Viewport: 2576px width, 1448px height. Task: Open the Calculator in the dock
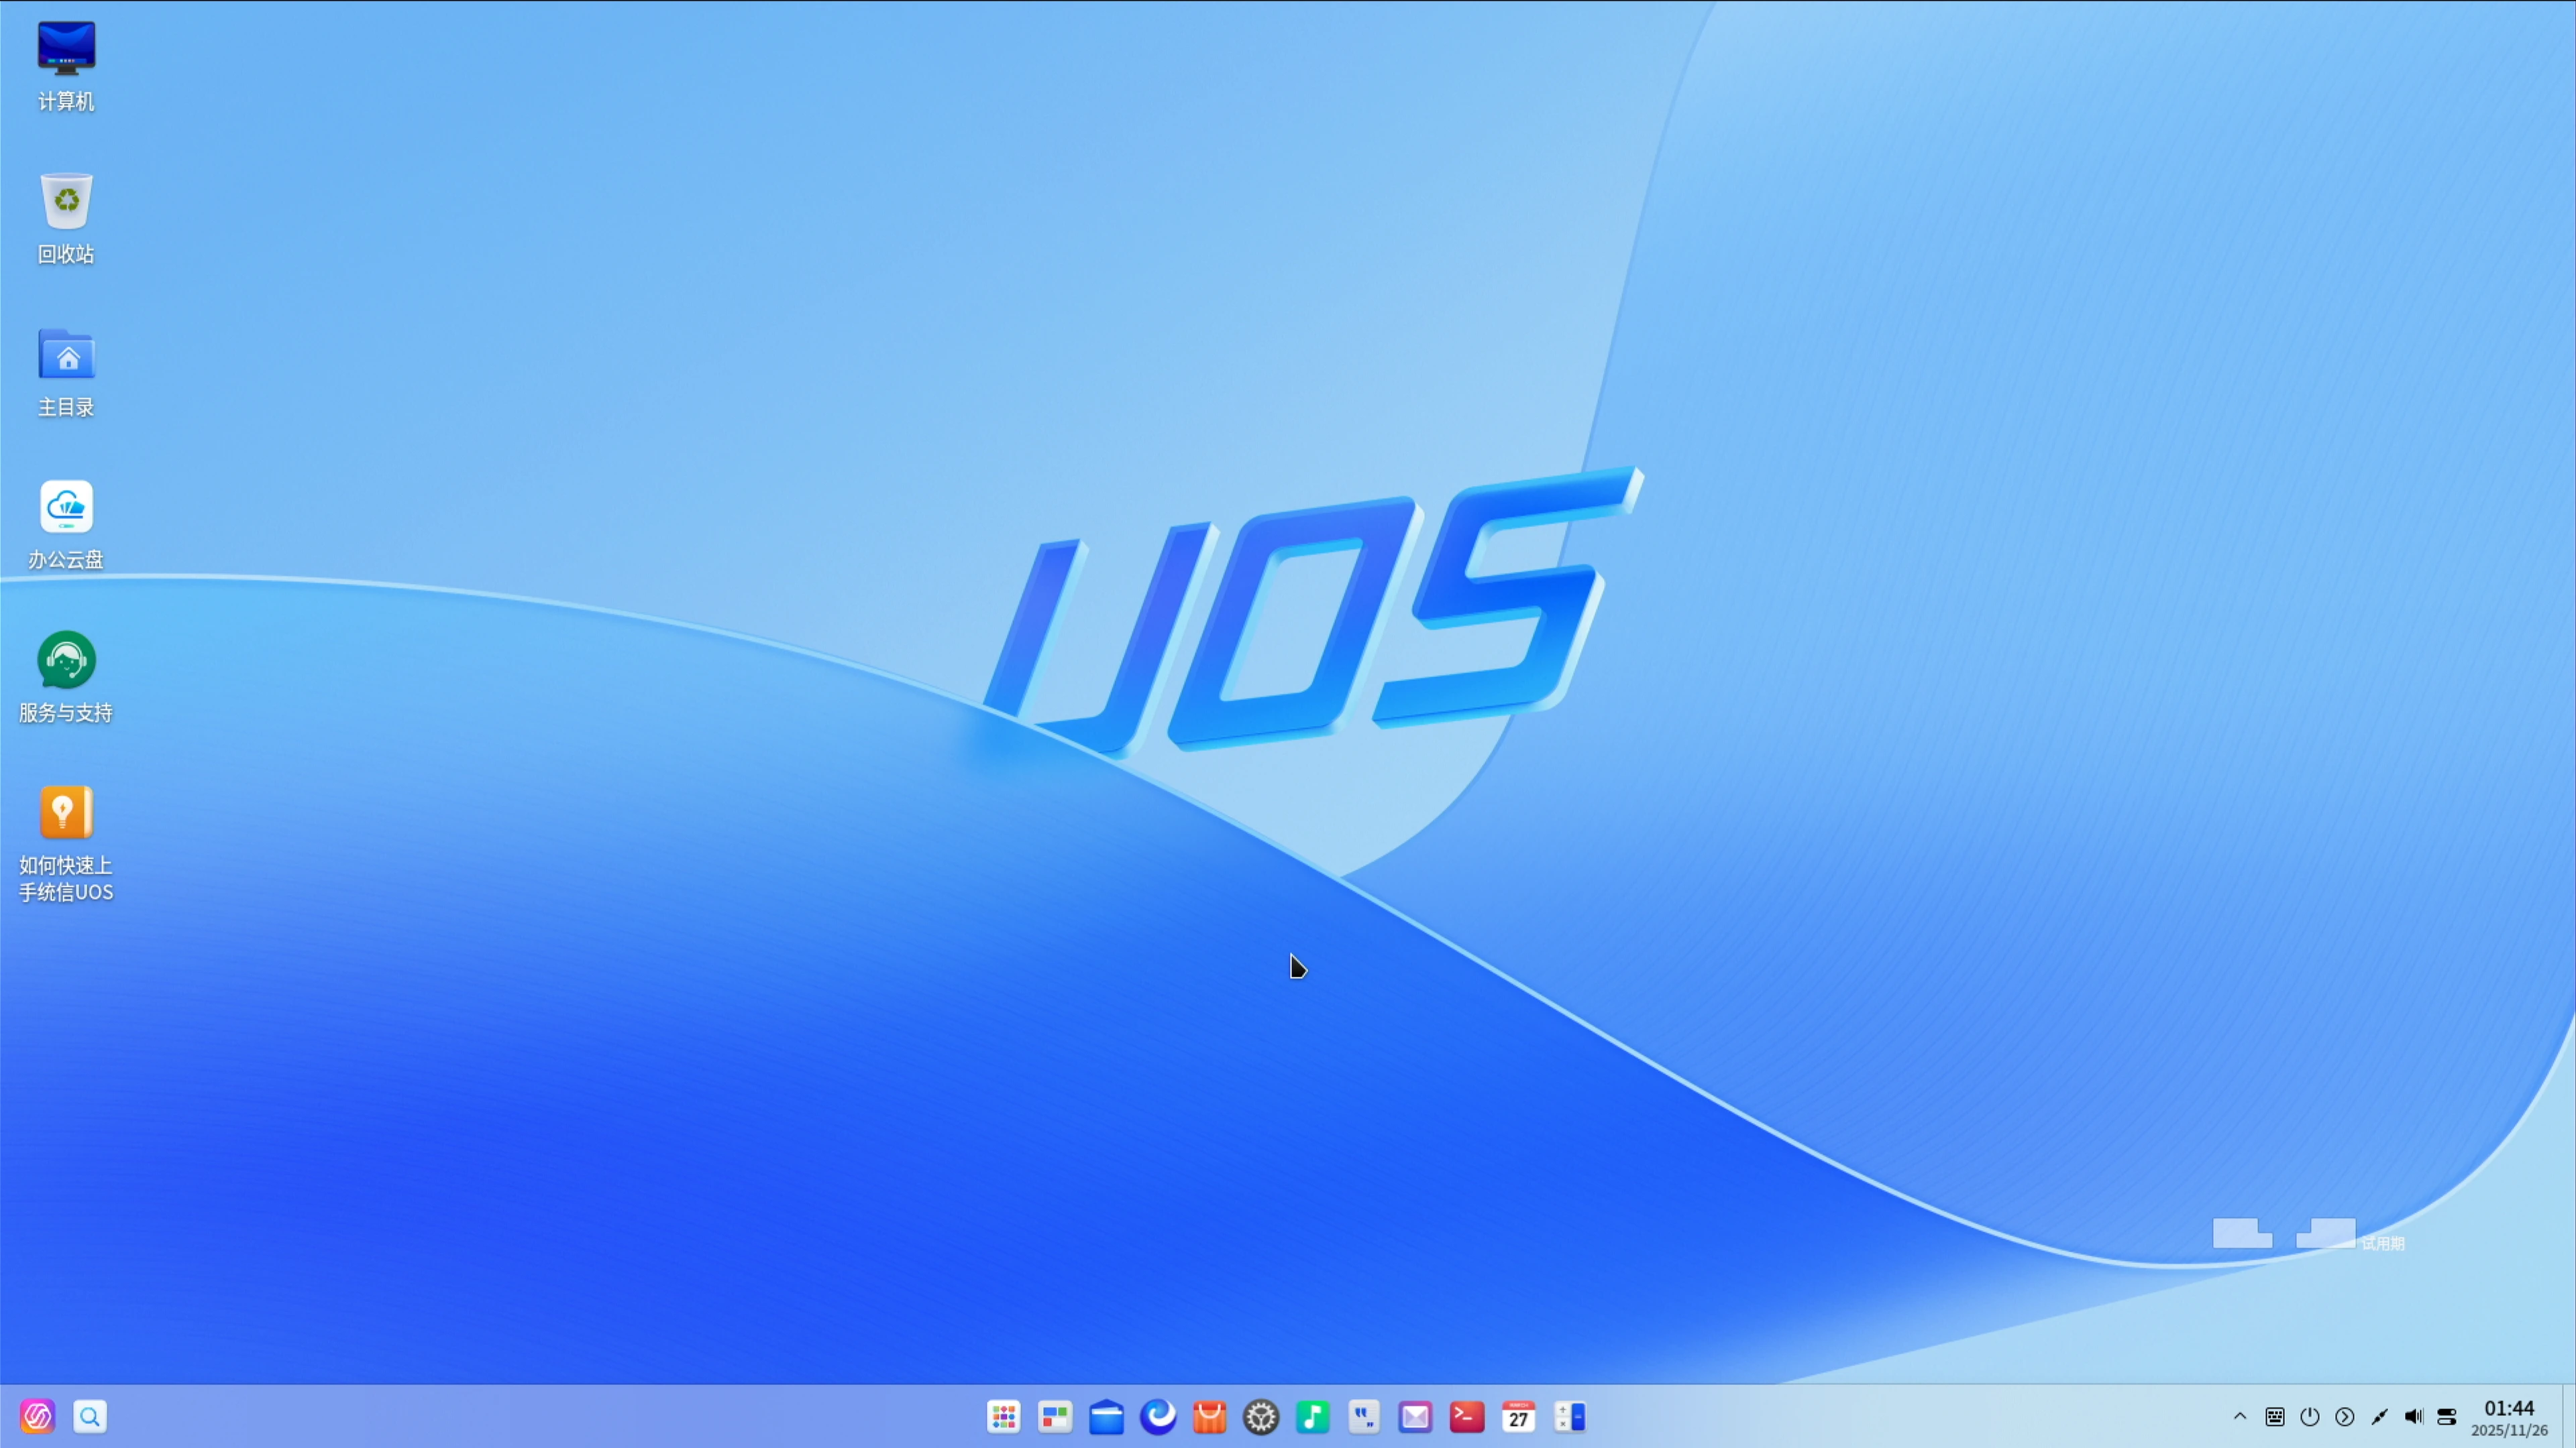tap(1570, 1416)
